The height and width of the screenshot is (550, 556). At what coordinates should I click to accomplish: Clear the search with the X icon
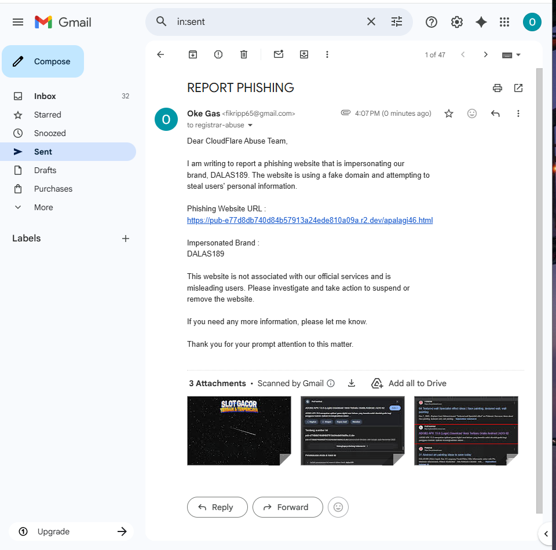371,21
